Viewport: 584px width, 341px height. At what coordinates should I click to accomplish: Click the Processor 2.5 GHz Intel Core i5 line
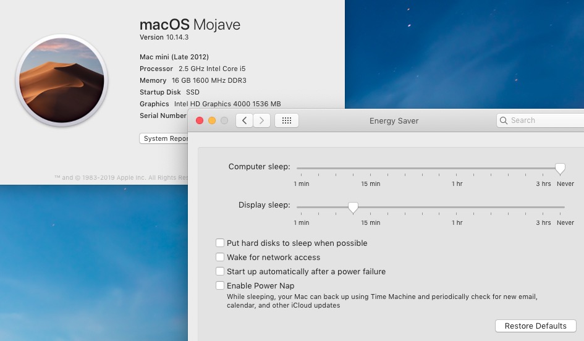point(193,69)
